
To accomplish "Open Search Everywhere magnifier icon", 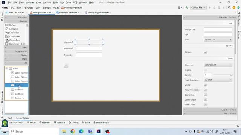I will pos(229,7).
